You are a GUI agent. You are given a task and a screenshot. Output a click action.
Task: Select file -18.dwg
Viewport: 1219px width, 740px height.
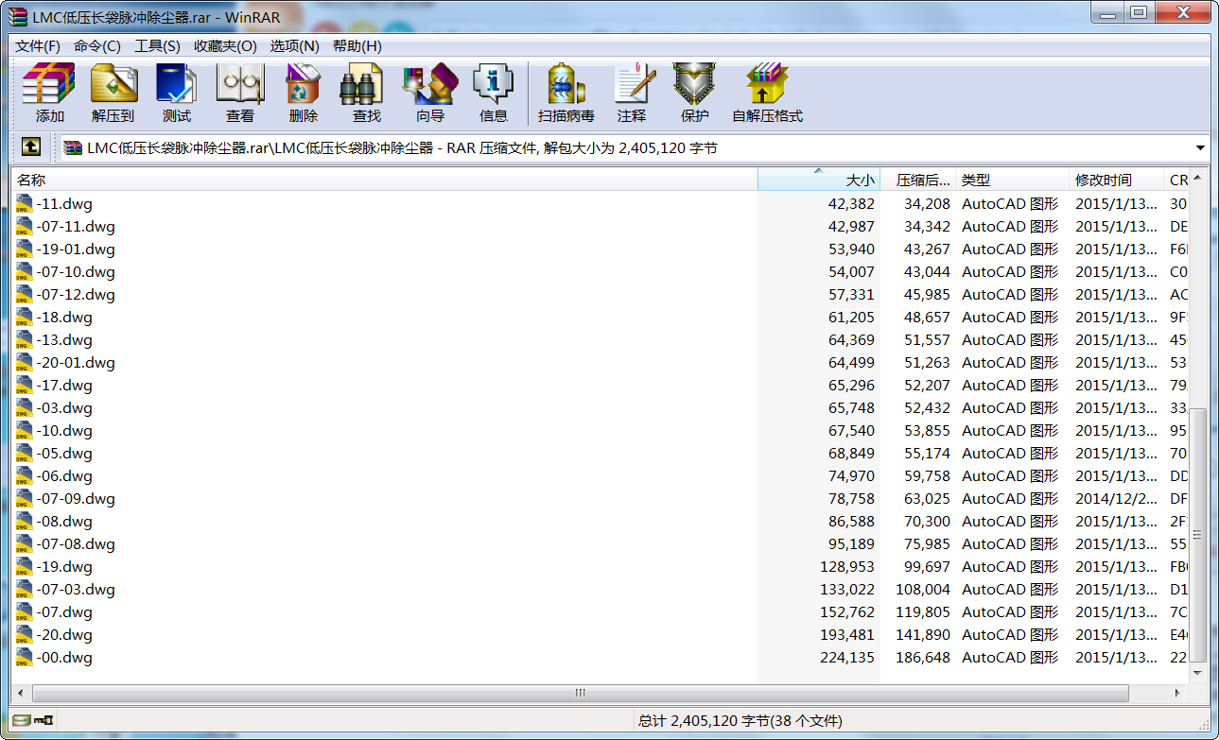click(64, 317)
